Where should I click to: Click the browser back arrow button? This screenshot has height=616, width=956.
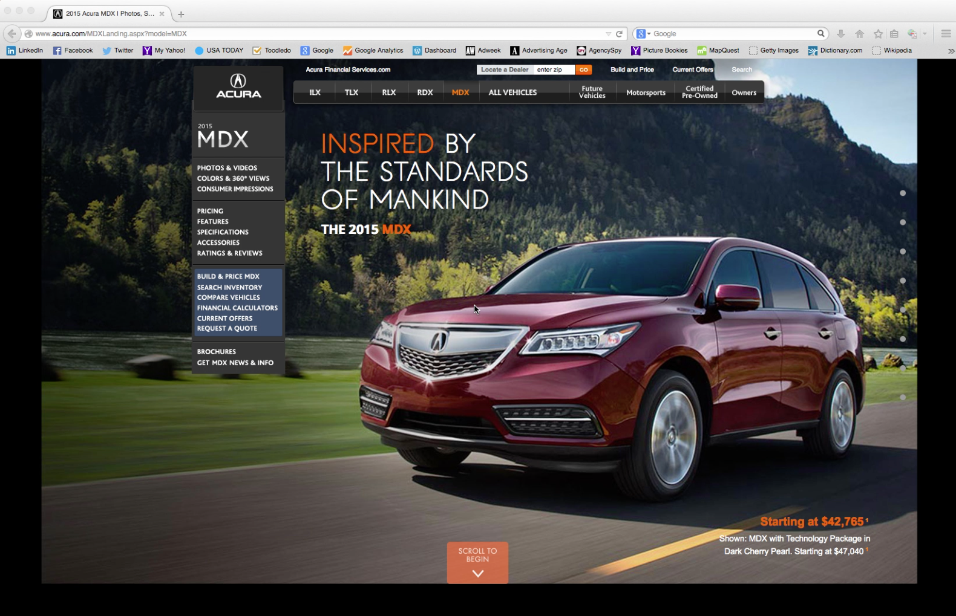11,34
